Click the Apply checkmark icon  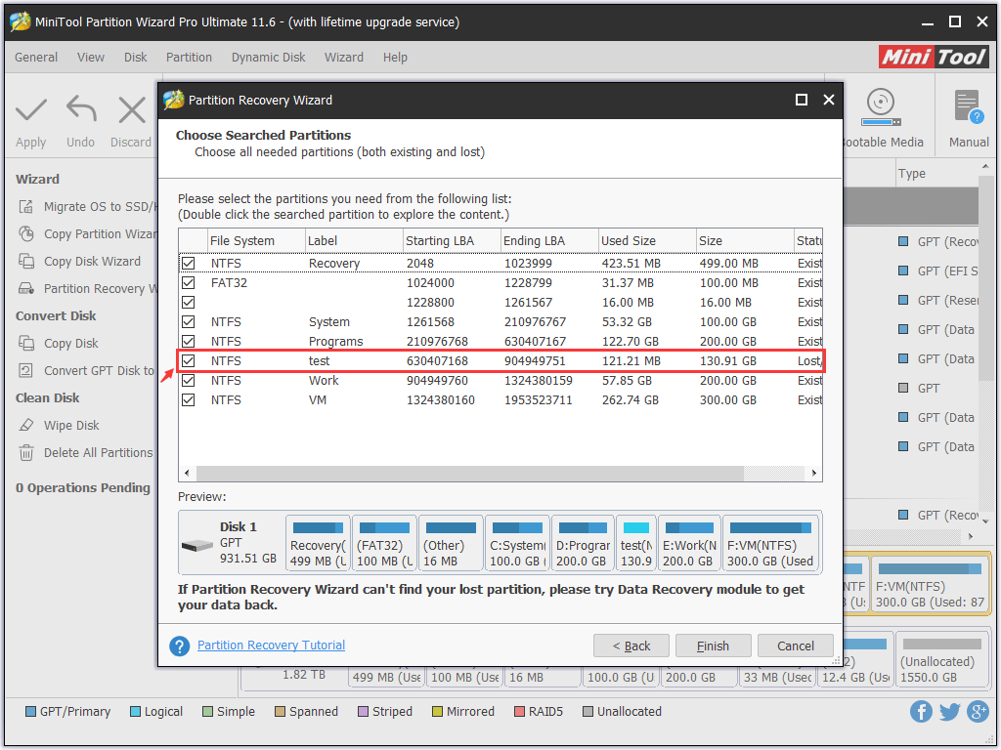30,109
